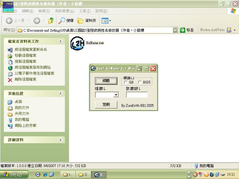Click the delete this file red X
Screen dimensions: 239x179
point(10,79)
